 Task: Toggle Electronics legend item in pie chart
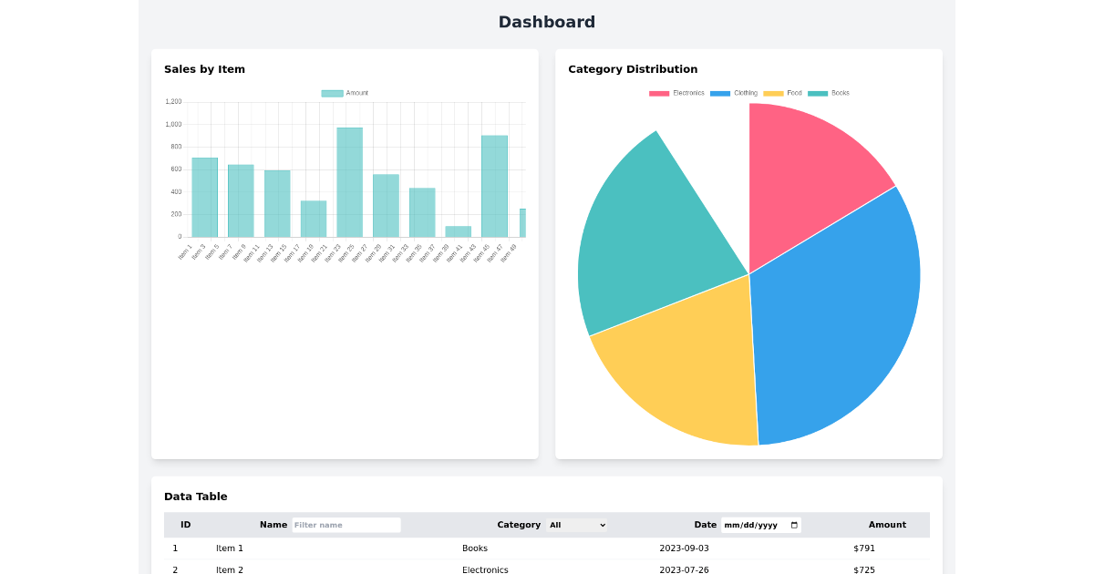coord(677,93)
